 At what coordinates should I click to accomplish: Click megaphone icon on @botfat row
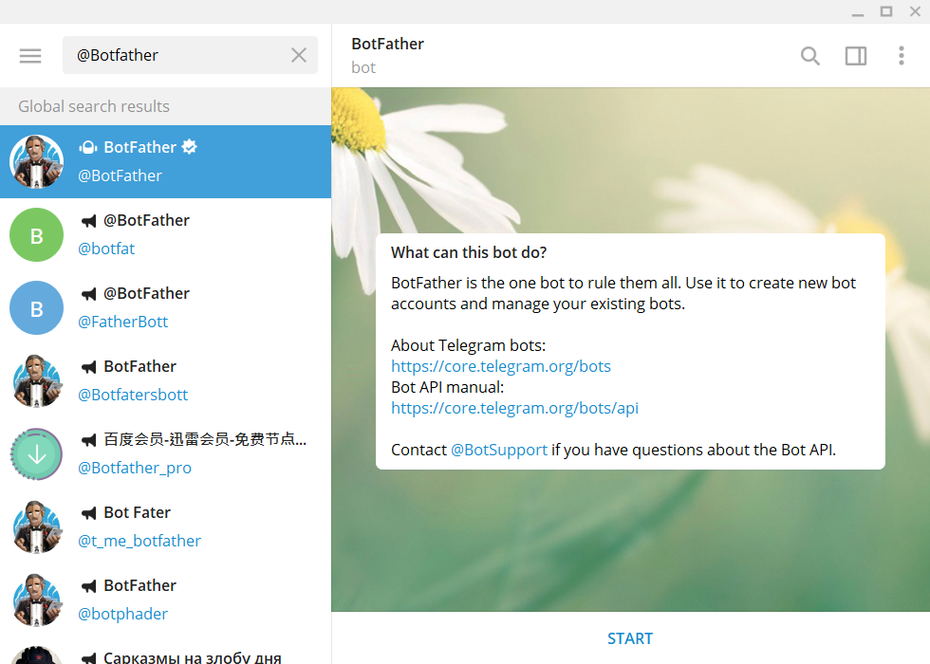coord(88,221)
